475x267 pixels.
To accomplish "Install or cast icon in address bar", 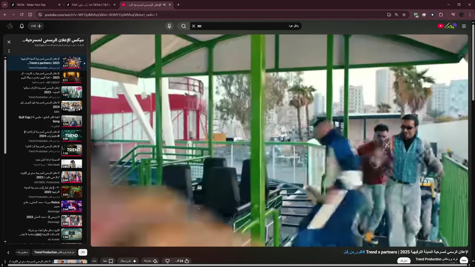I will tap(389, 15).
